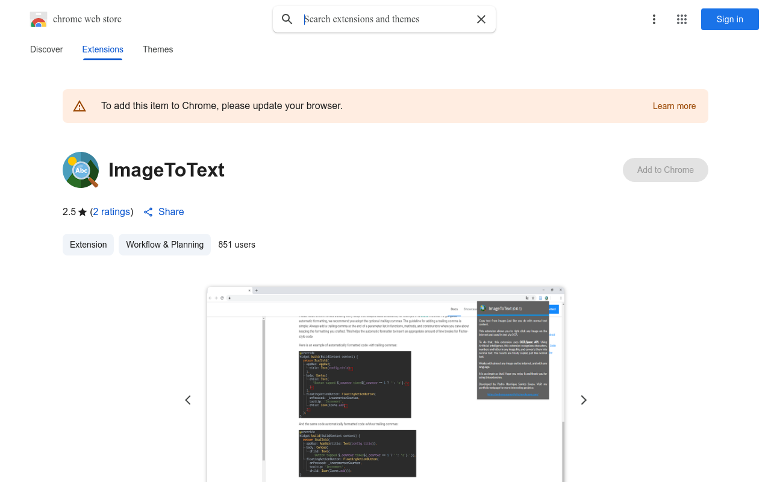Open the extension screenshot preview image

(385, 384)
